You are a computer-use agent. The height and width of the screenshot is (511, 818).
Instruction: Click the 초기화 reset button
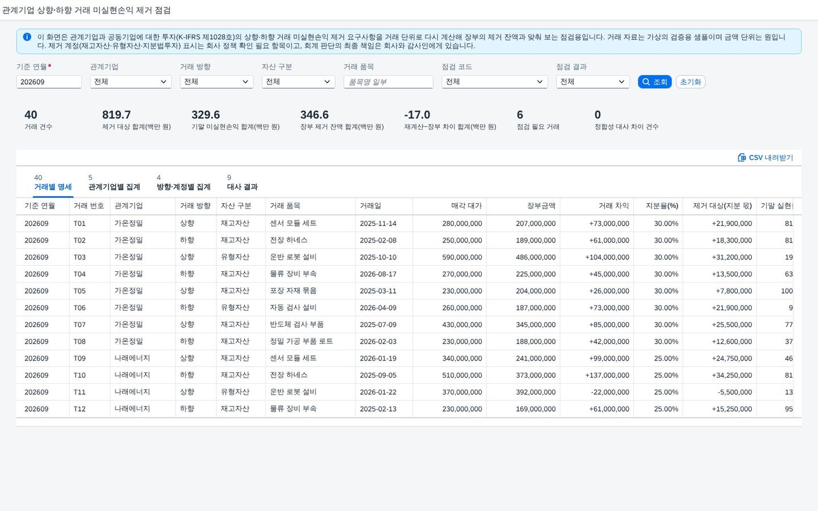coord(690,82)
